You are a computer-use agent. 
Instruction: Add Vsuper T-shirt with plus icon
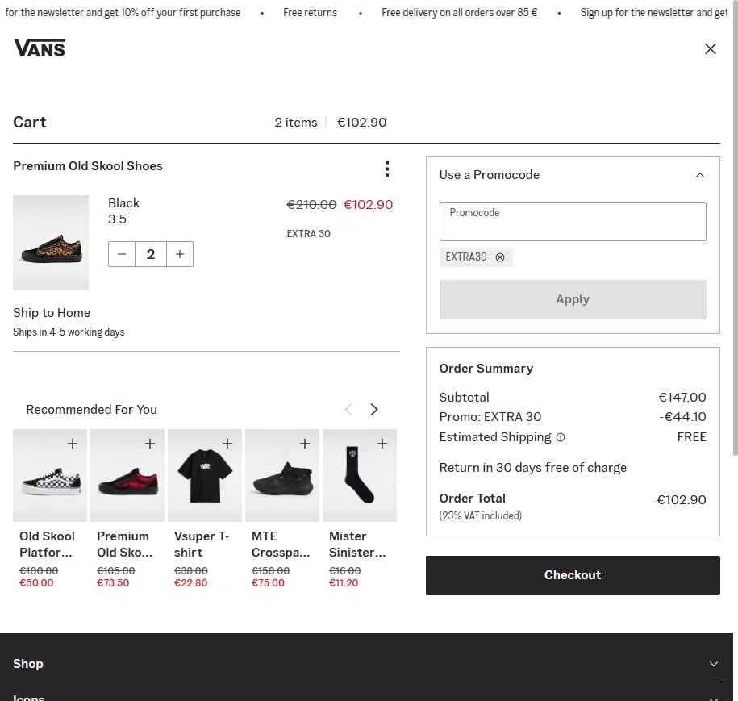227,444
